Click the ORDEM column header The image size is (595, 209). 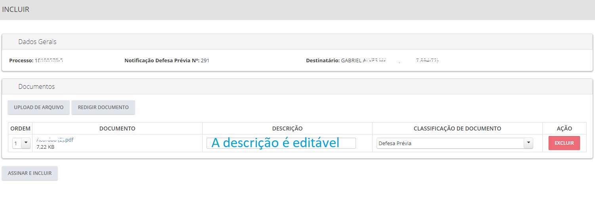tap(20, 128)
